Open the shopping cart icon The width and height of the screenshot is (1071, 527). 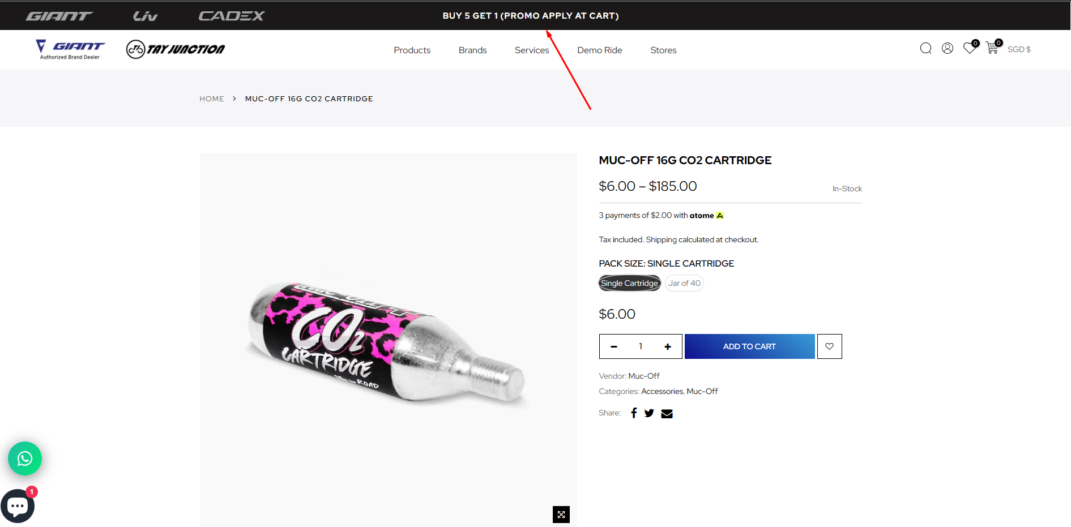click(x=992, y=49)
